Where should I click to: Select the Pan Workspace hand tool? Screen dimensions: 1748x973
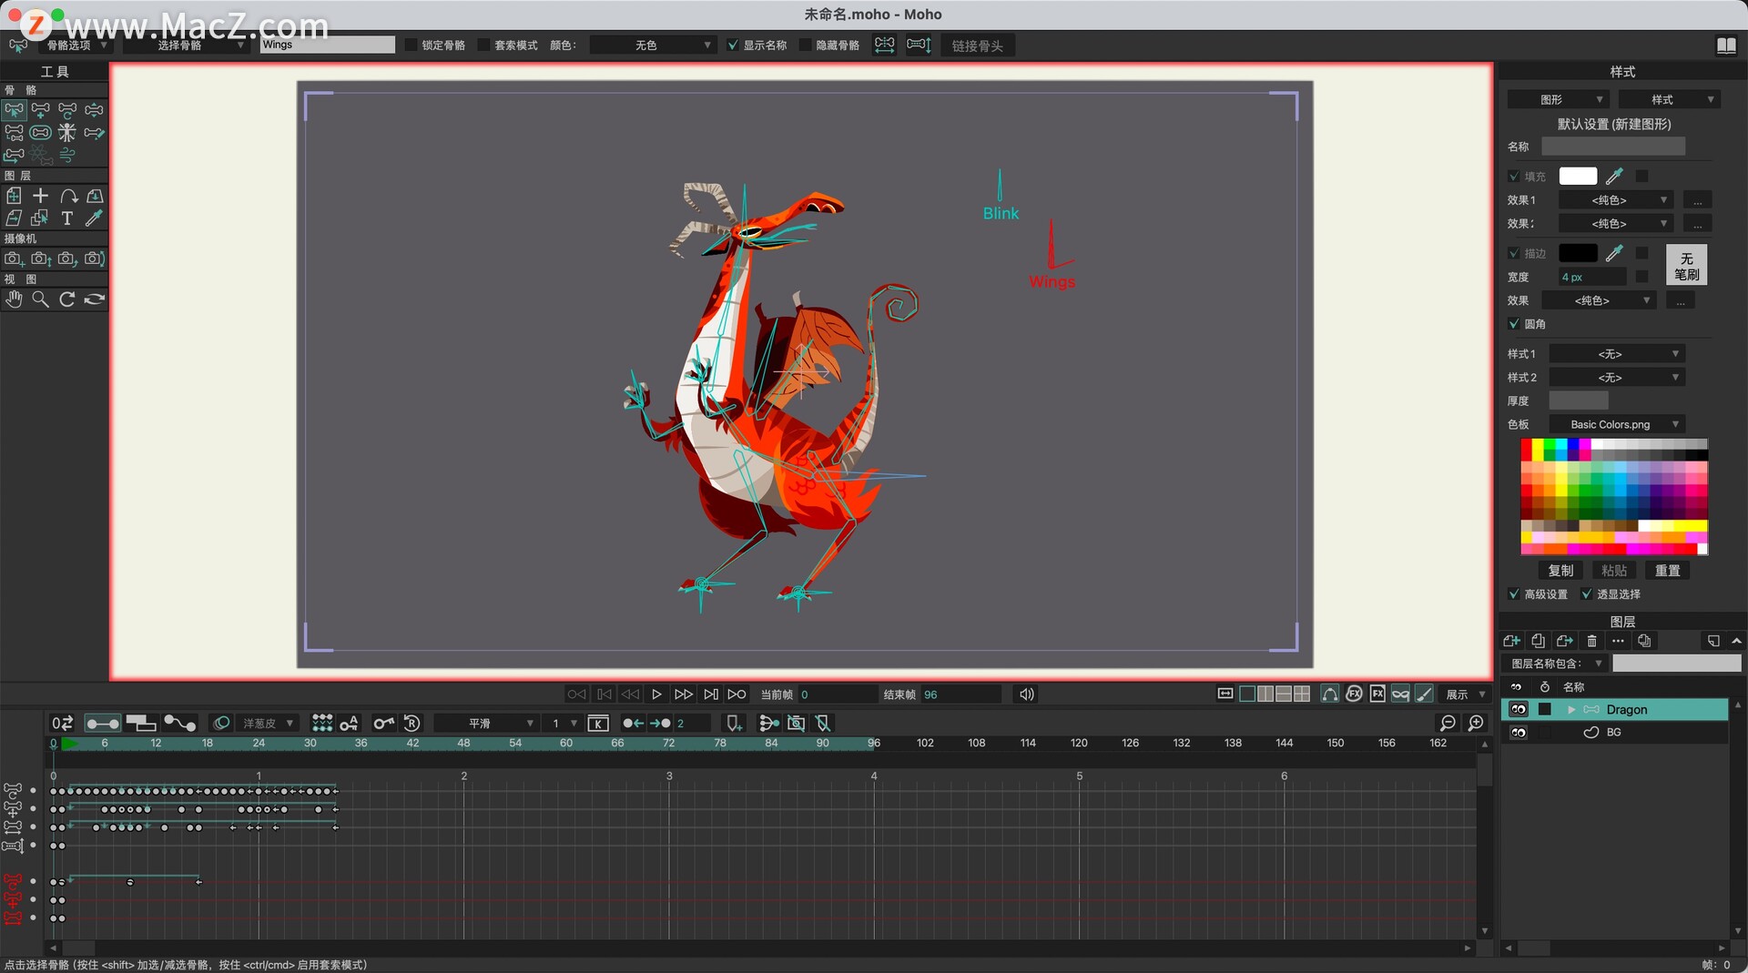[x=14, y=299]
